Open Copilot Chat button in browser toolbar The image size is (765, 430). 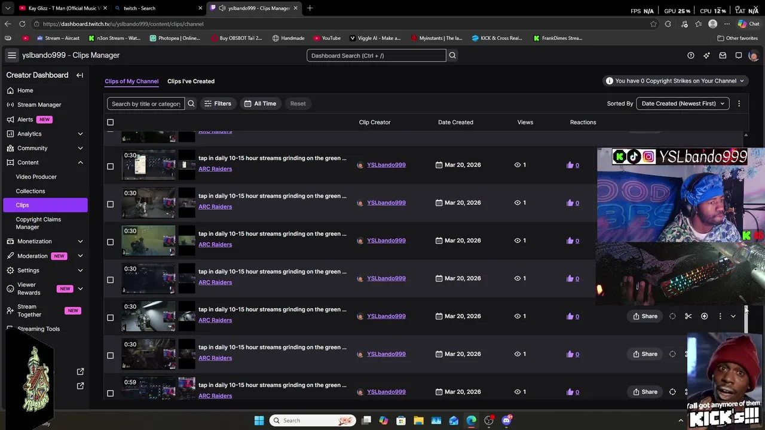click(x=748, y=24)
